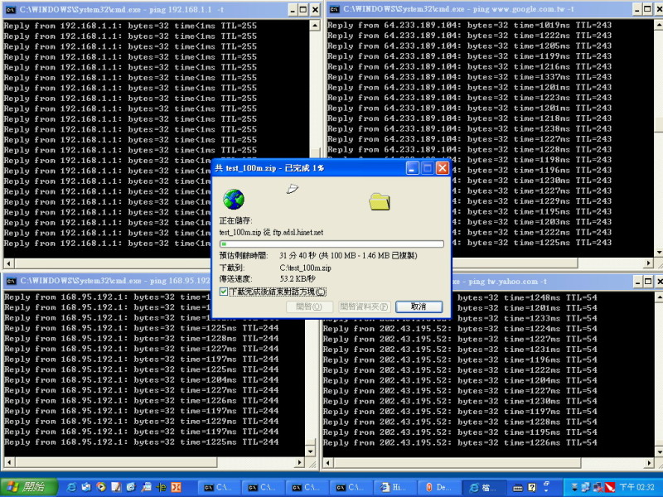Click scroll-down arrow in ping google window
This screenshot has width=663, height=497.
659,253
